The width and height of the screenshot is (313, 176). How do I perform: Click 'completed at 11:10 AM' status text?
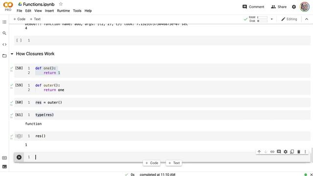pyautogui.click(x=157, y=175)
